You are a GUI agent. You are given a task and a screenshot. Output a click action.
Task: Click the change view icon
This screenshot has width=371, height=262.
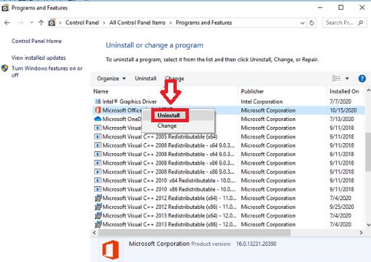click(x=336, y=79)
